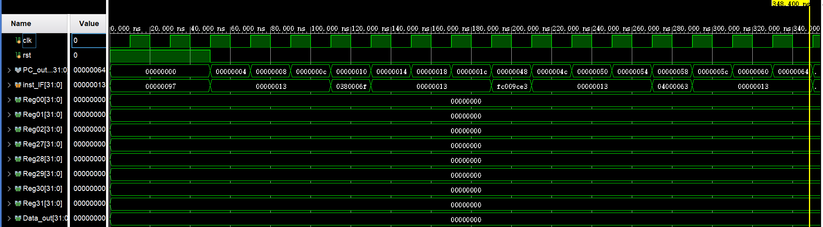
Task: Click the yellow cursor marker at 348.400 ns
Action: point(790,4)
